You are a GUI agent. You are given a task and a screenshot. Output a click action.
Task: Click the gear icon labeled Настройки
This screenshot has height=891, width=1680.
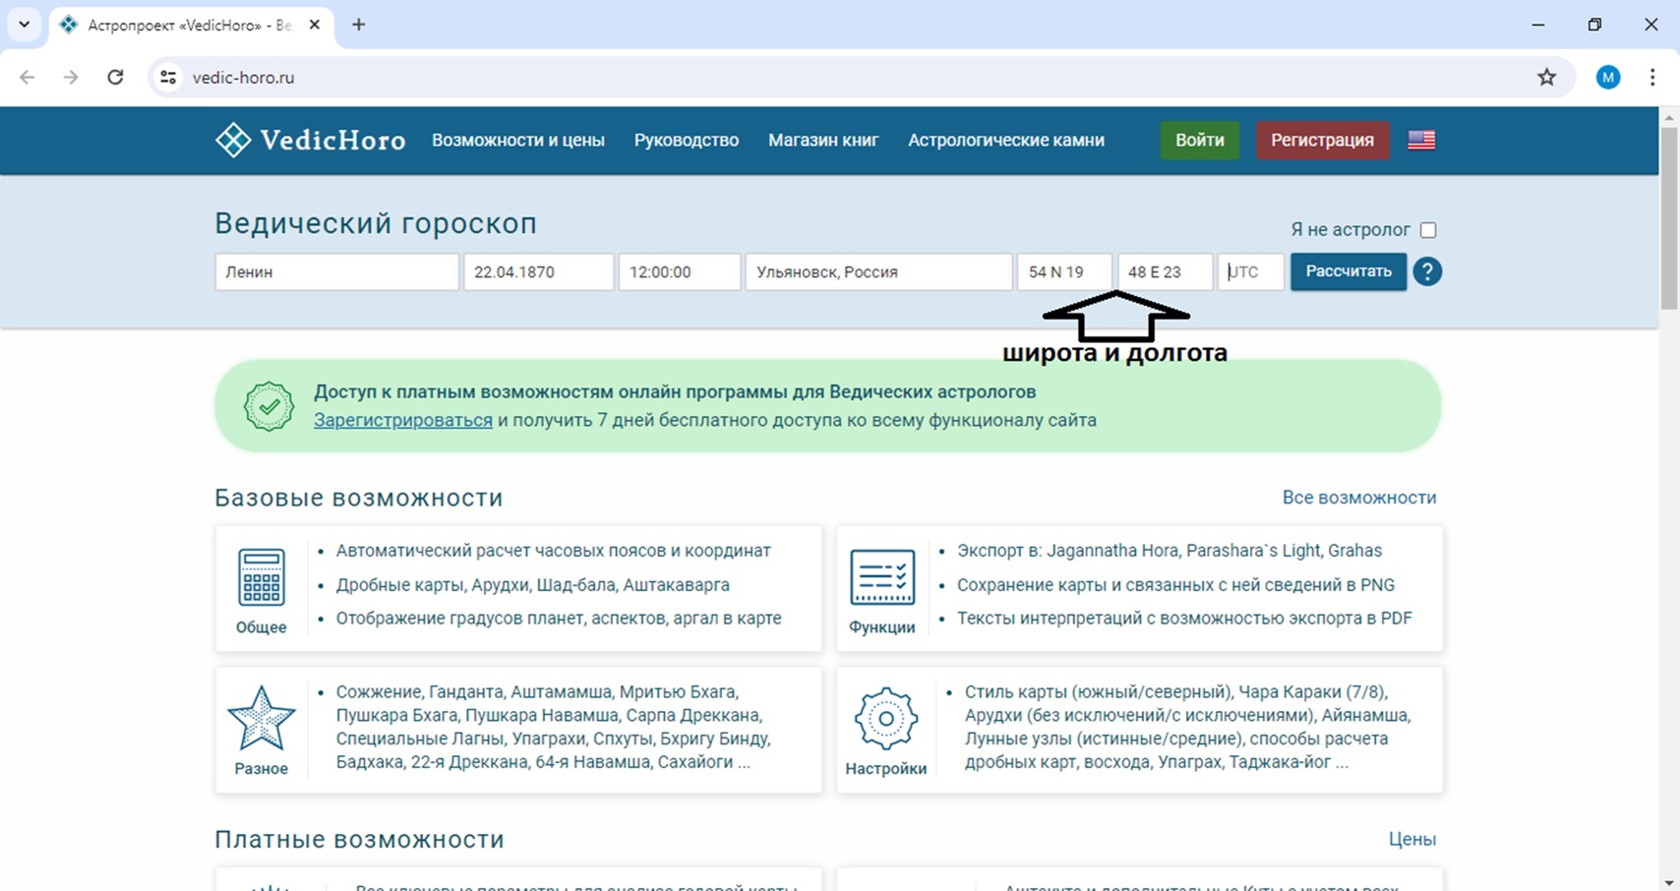(x=885, y=719)
